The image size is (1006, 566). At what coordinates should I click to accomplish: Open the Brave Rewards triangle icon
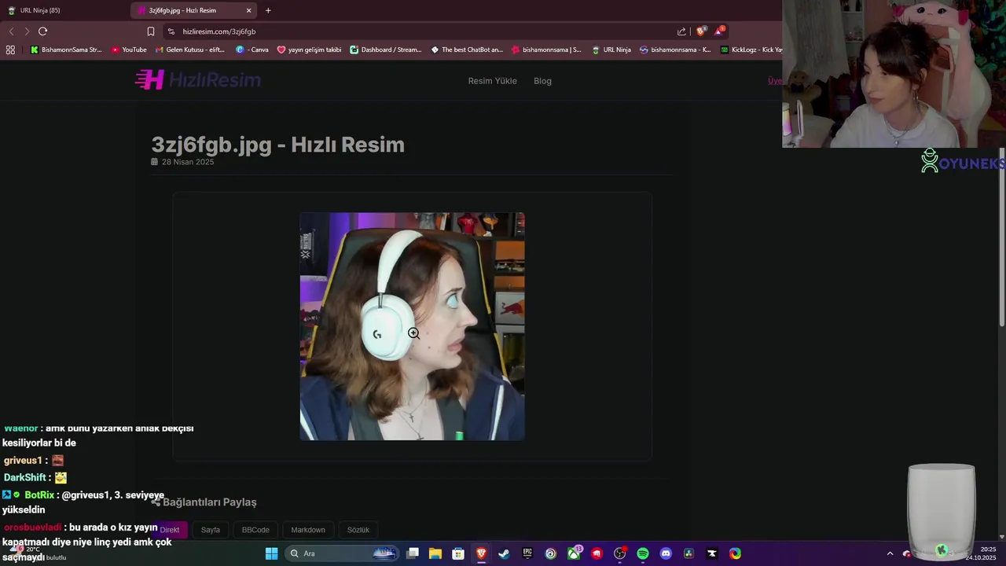720,31
